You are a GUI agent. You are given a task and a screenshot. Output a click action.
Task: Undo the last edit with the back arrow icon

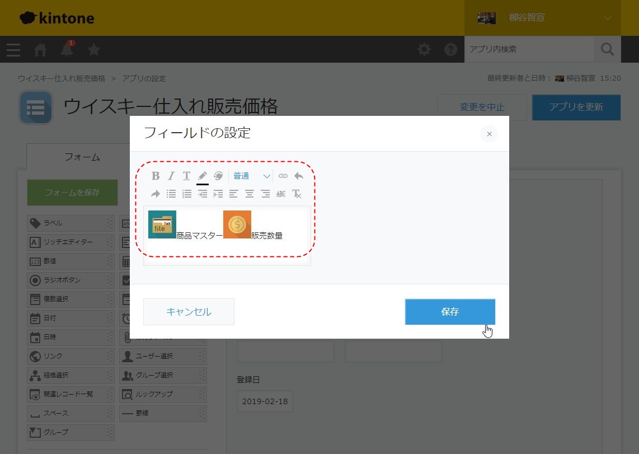pos(299,176)
